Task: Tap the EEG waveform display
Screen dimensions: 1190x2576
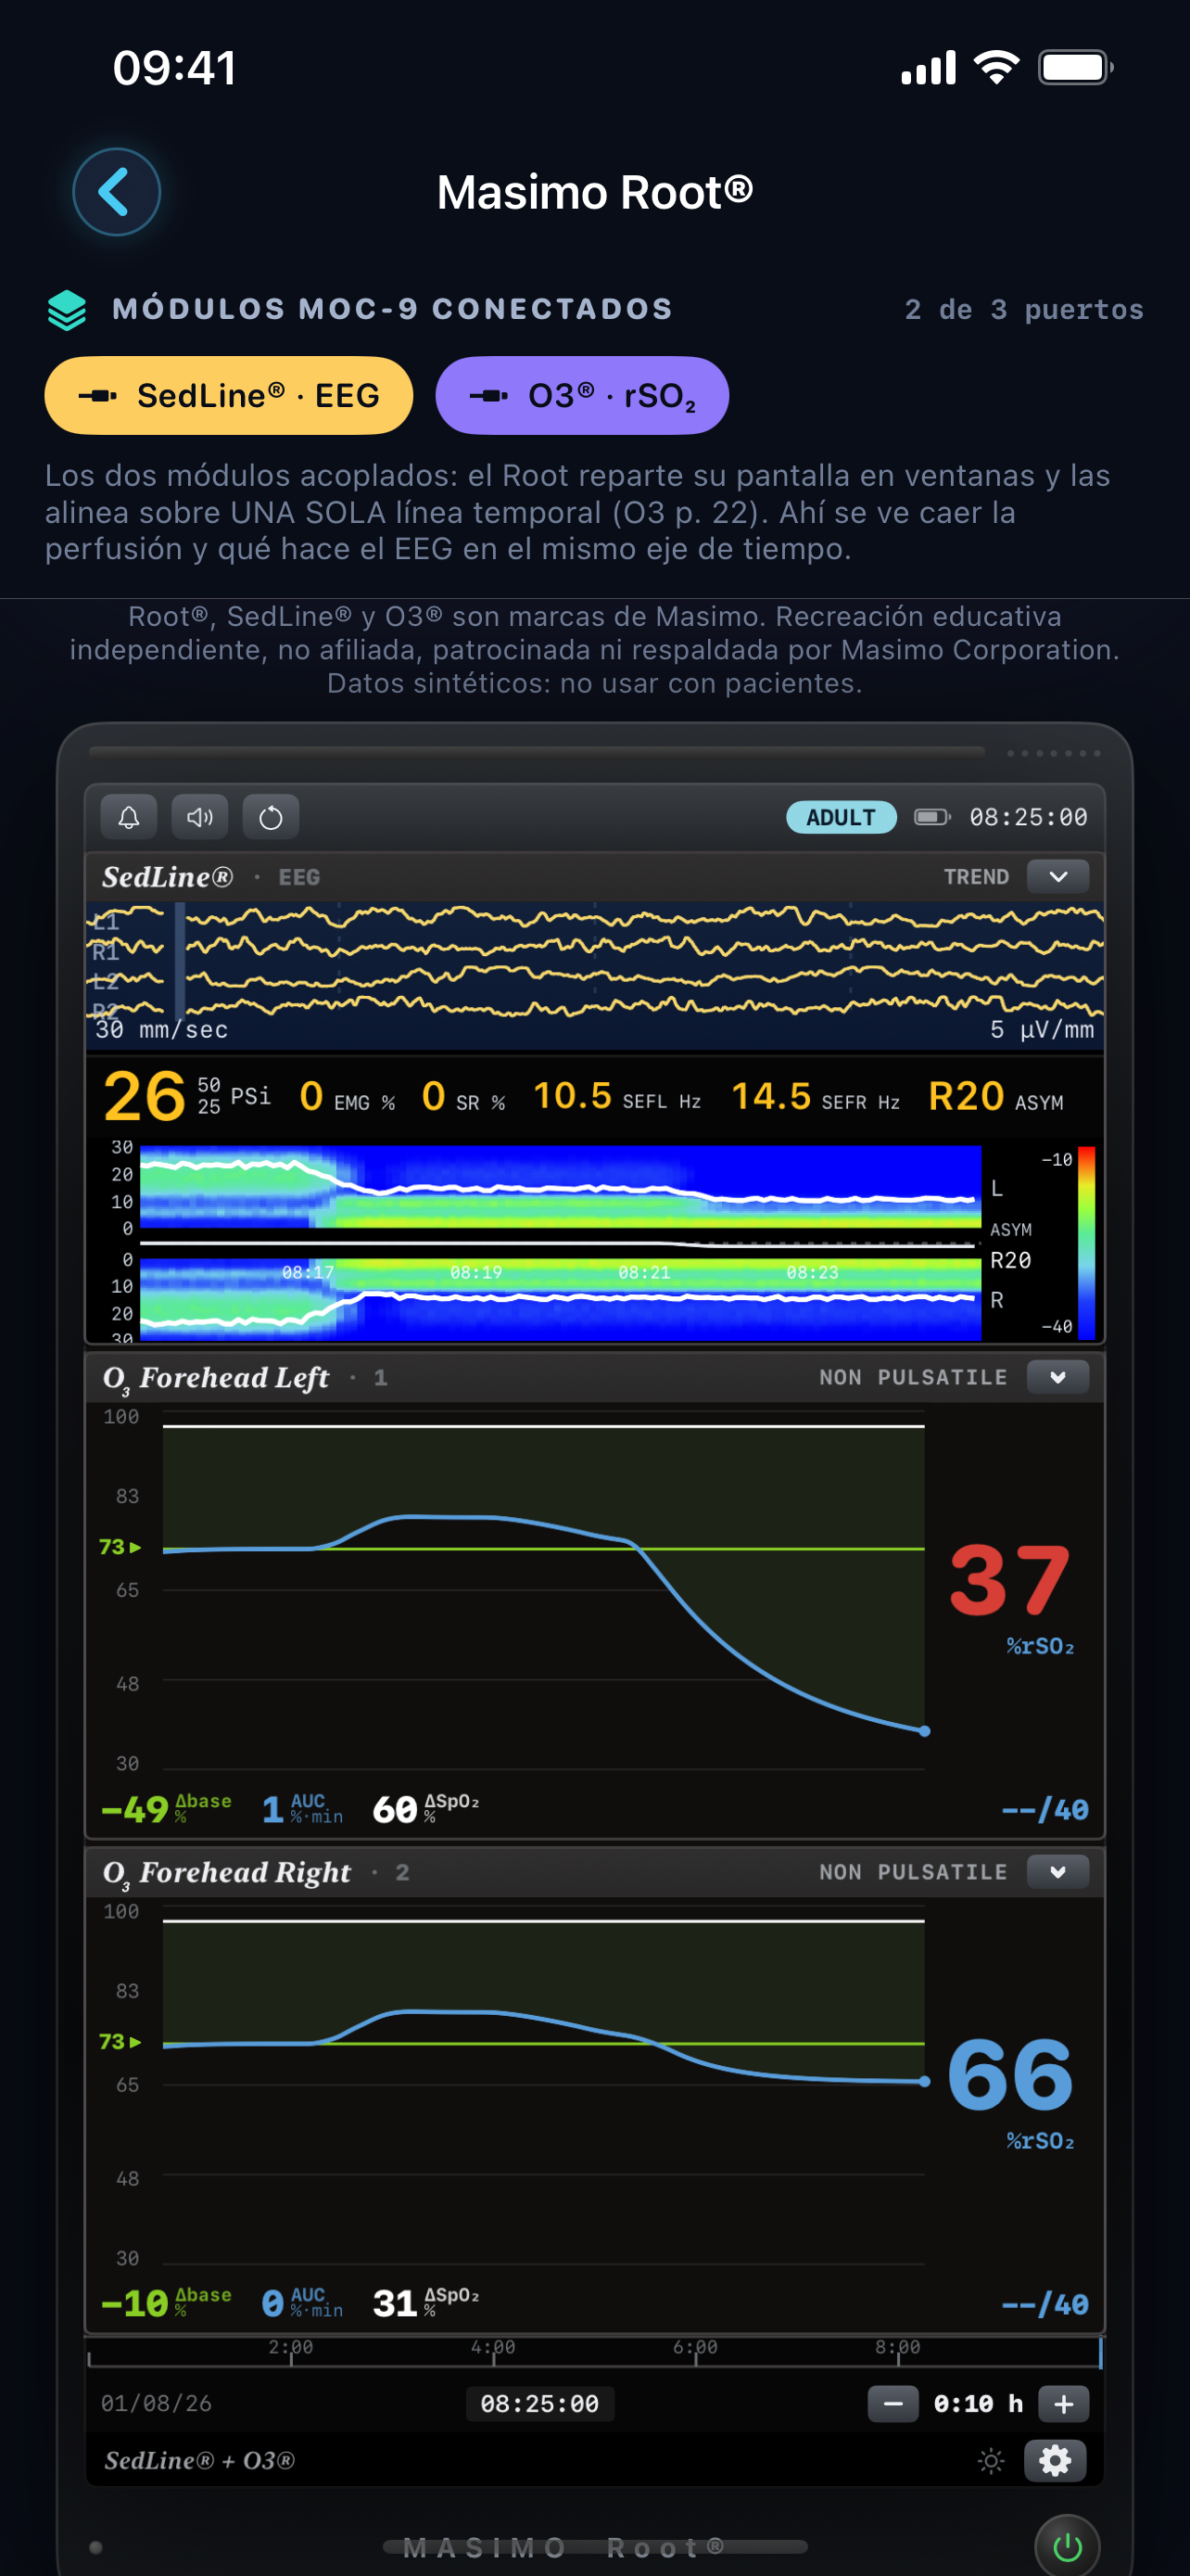Action: pos(594,975)
